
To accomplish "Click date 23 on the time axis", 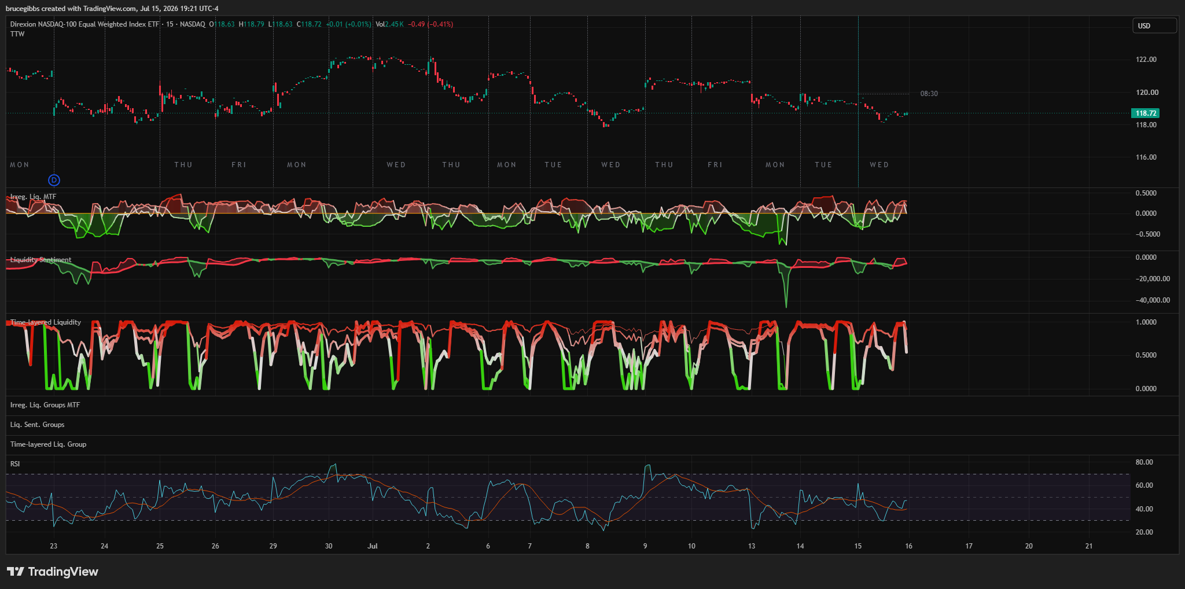I will coord(54,546).
